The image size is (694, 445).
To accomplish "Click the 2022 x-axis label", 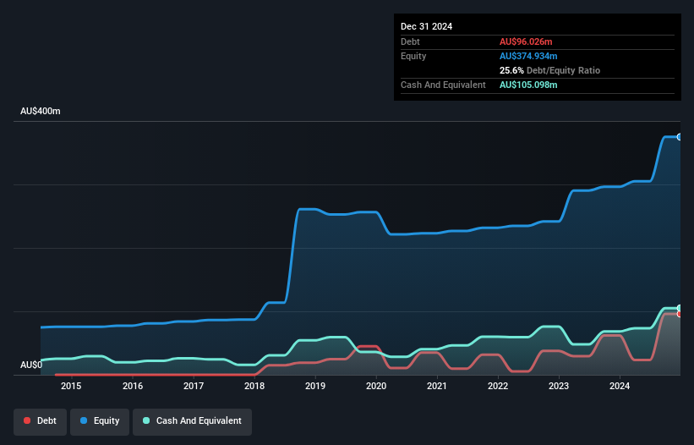I will coord(498,386).
